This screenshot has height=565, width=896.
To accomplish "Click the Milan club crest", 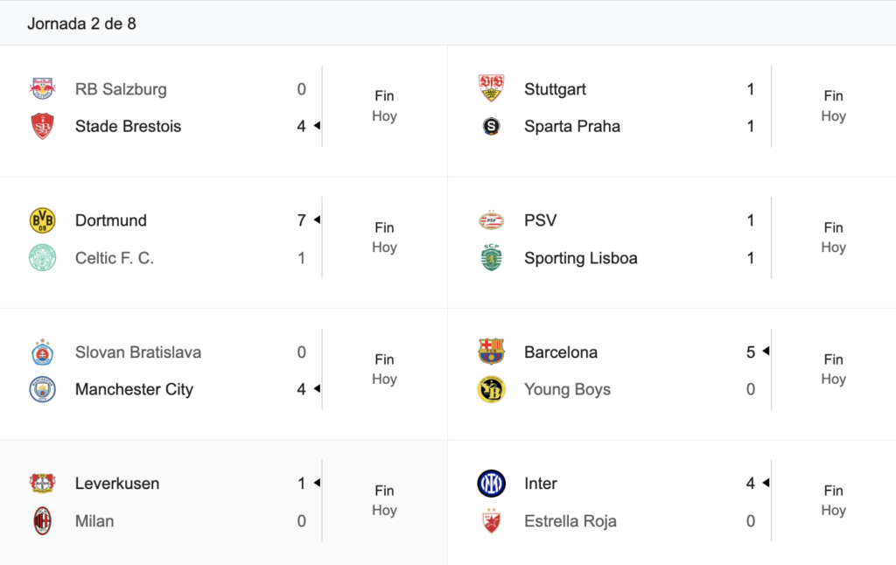I will click(x=42, y=520).
